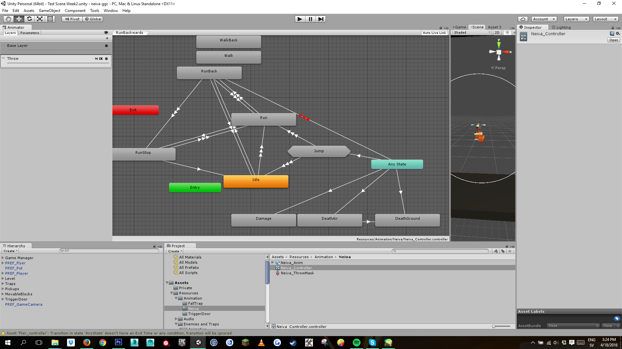Toggle Pivot handle position mode

(x=72, y=19)
